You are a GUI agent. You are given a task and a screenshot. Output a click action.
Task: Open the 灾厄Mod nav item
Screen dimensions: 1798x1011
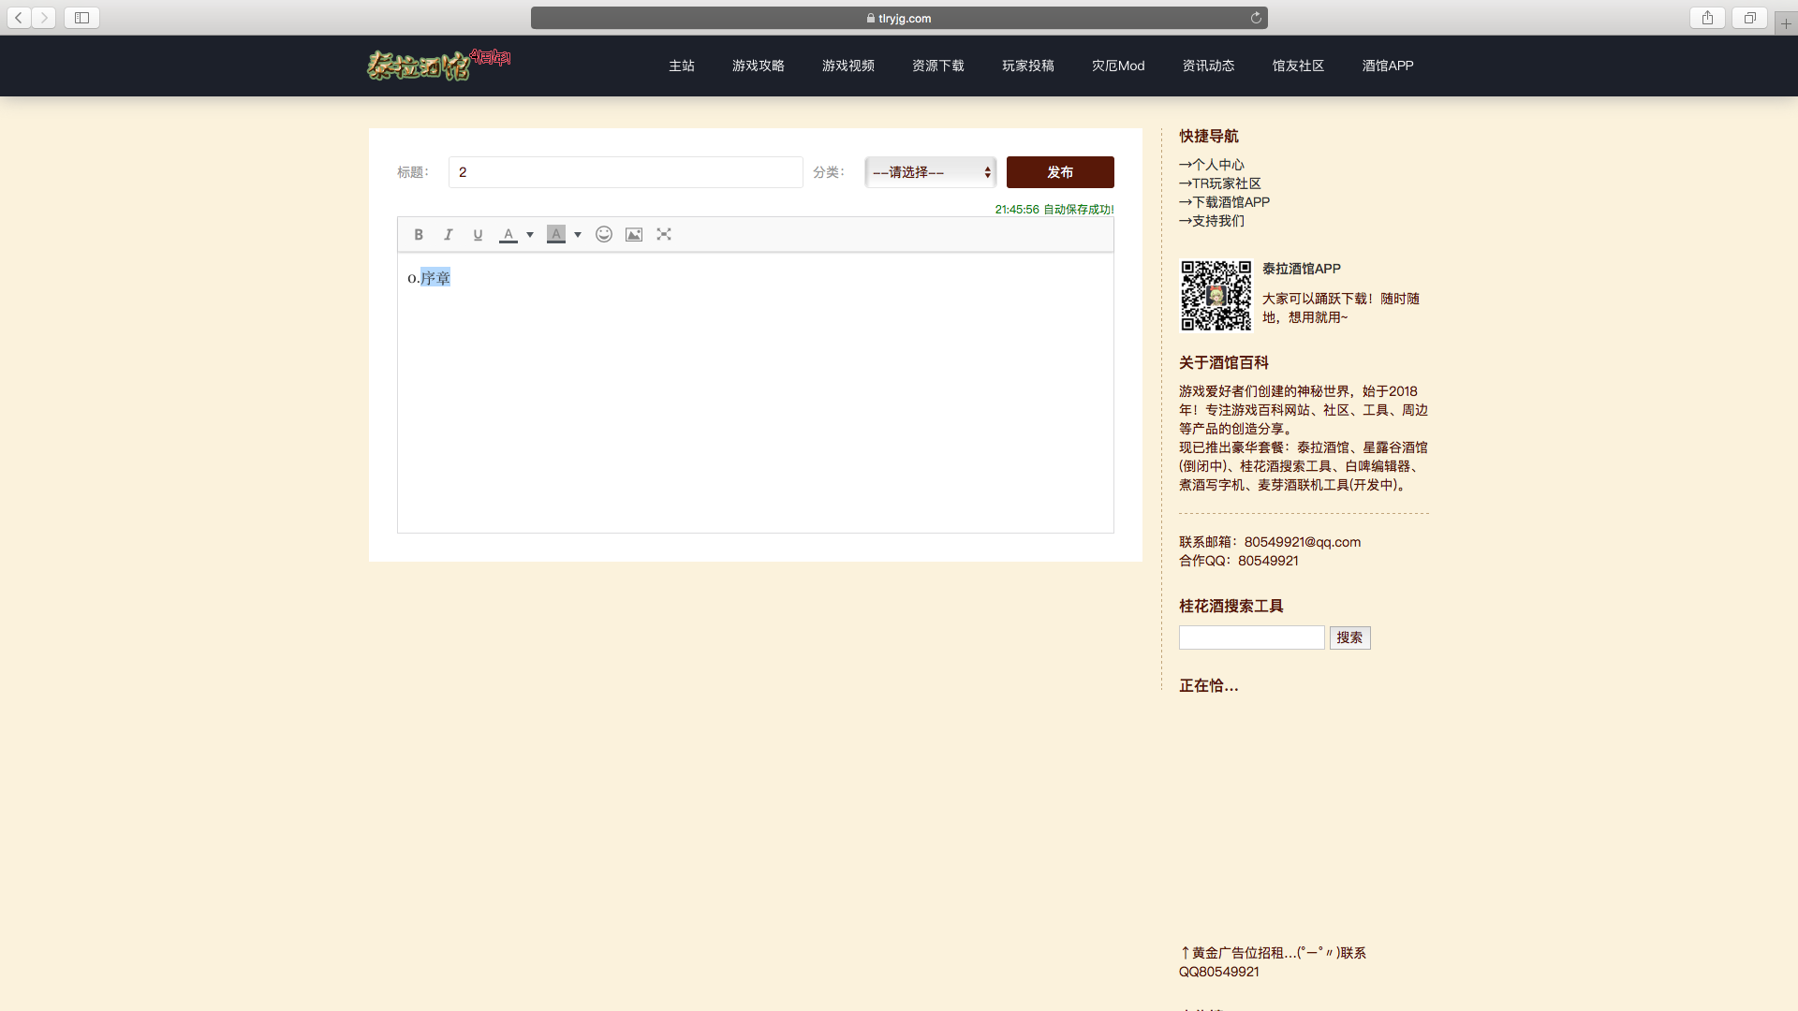click(x=1117, y=66)
